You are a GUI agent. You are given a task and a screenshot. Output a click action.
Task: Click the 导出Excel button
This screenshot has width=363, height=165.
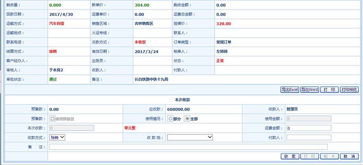(x=289, y=90)
